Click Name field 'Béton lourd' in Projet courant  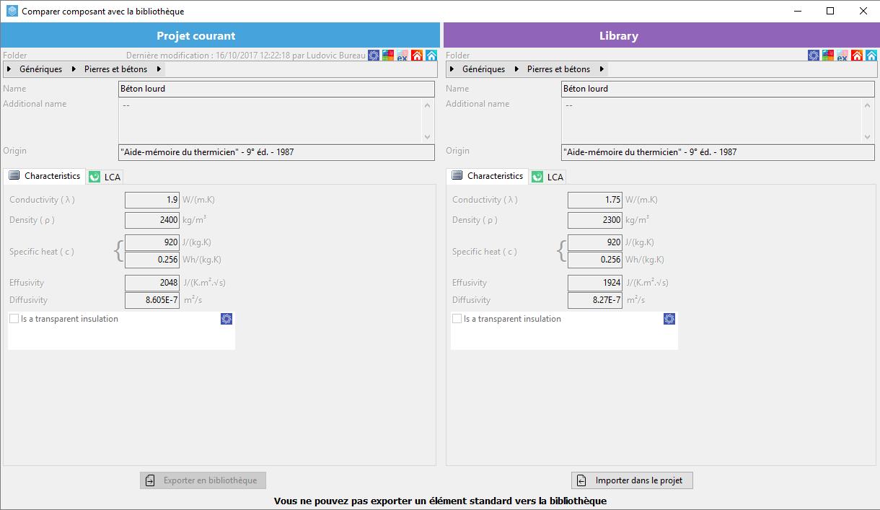point(277,89)
